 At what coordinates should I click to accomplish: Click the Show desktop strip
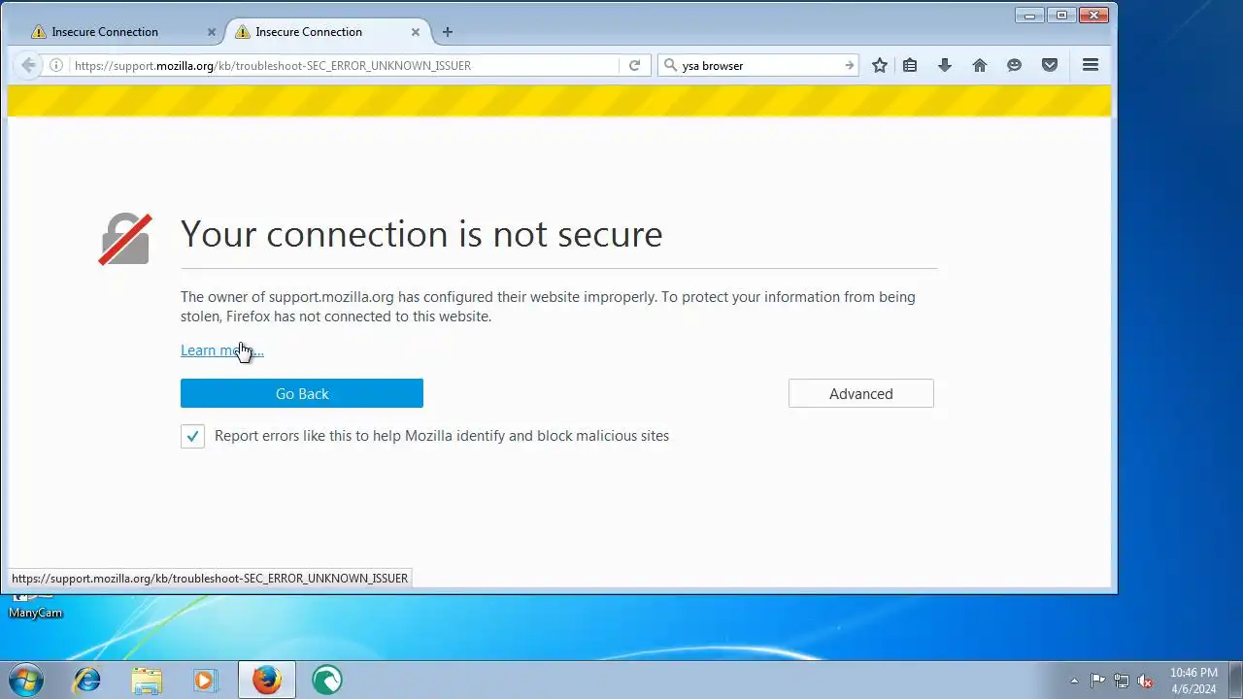click(1235, 680)
